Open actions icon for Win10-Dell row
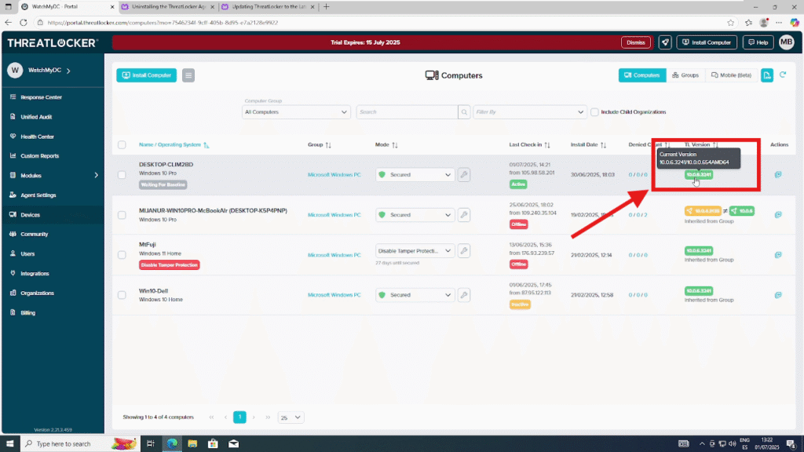Screen dimensions: 804x452 778,295
